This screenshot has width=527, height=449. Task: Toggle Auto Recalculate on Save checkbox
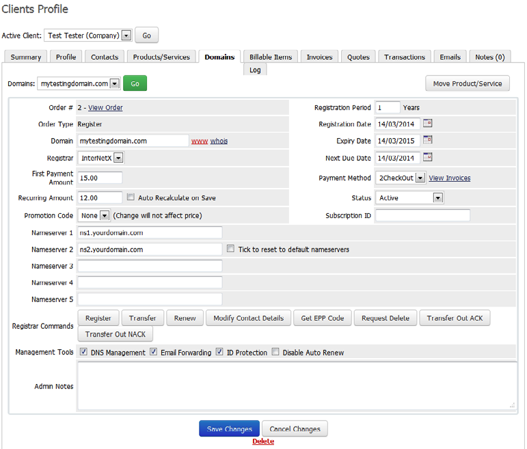click(x=131, y=198)
